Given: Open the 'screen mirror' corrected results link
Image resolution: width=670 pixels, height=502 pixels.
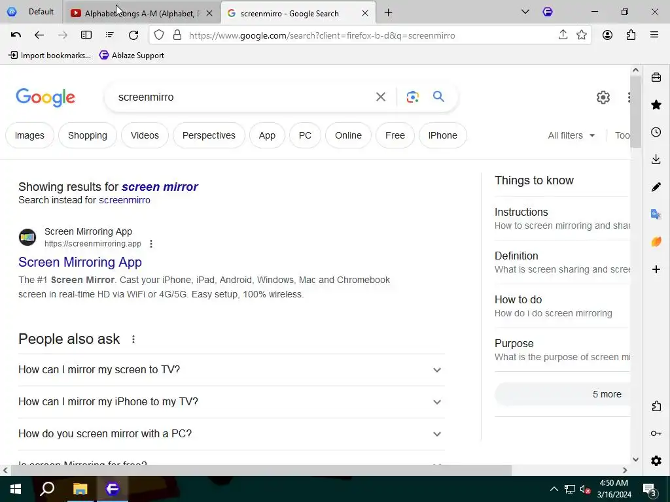Looking at the screenshot, I should (x=160, y=186).
